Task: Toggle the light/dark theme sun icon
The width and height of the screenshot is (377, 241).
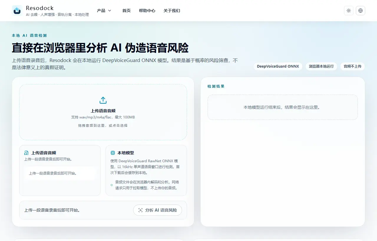Action: click(349, 11)
